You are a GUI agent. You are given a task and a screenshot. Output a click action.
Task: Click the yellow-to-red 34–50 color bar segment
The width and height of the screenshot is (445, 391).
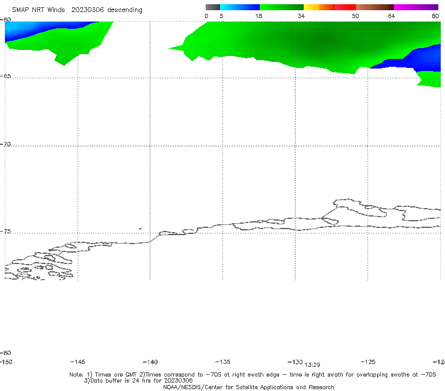(330, 7)
